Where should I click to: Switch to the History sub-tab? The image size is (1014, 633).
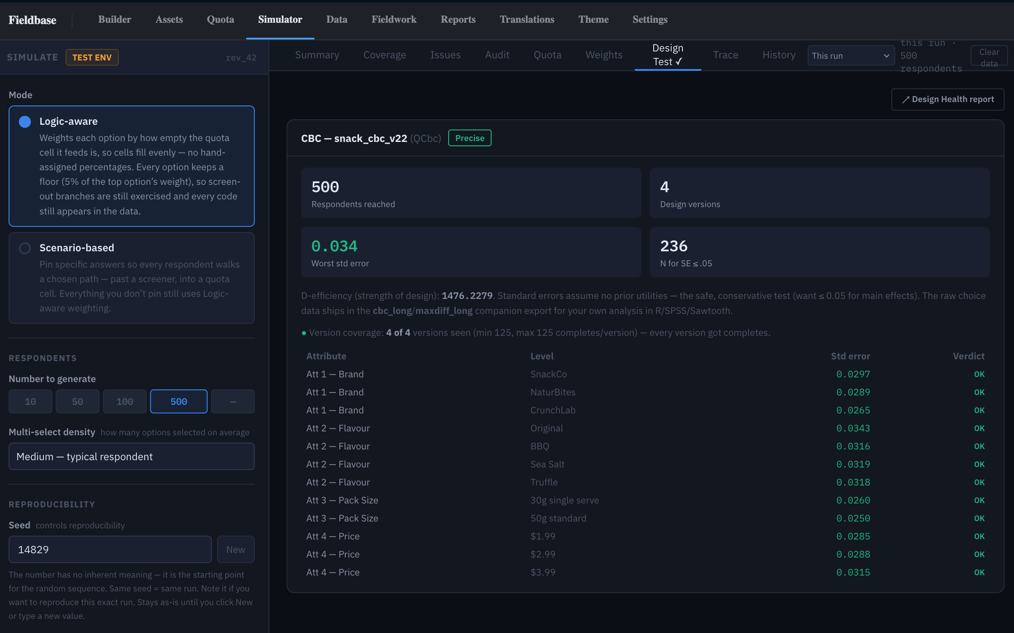[x=779, y=55]
